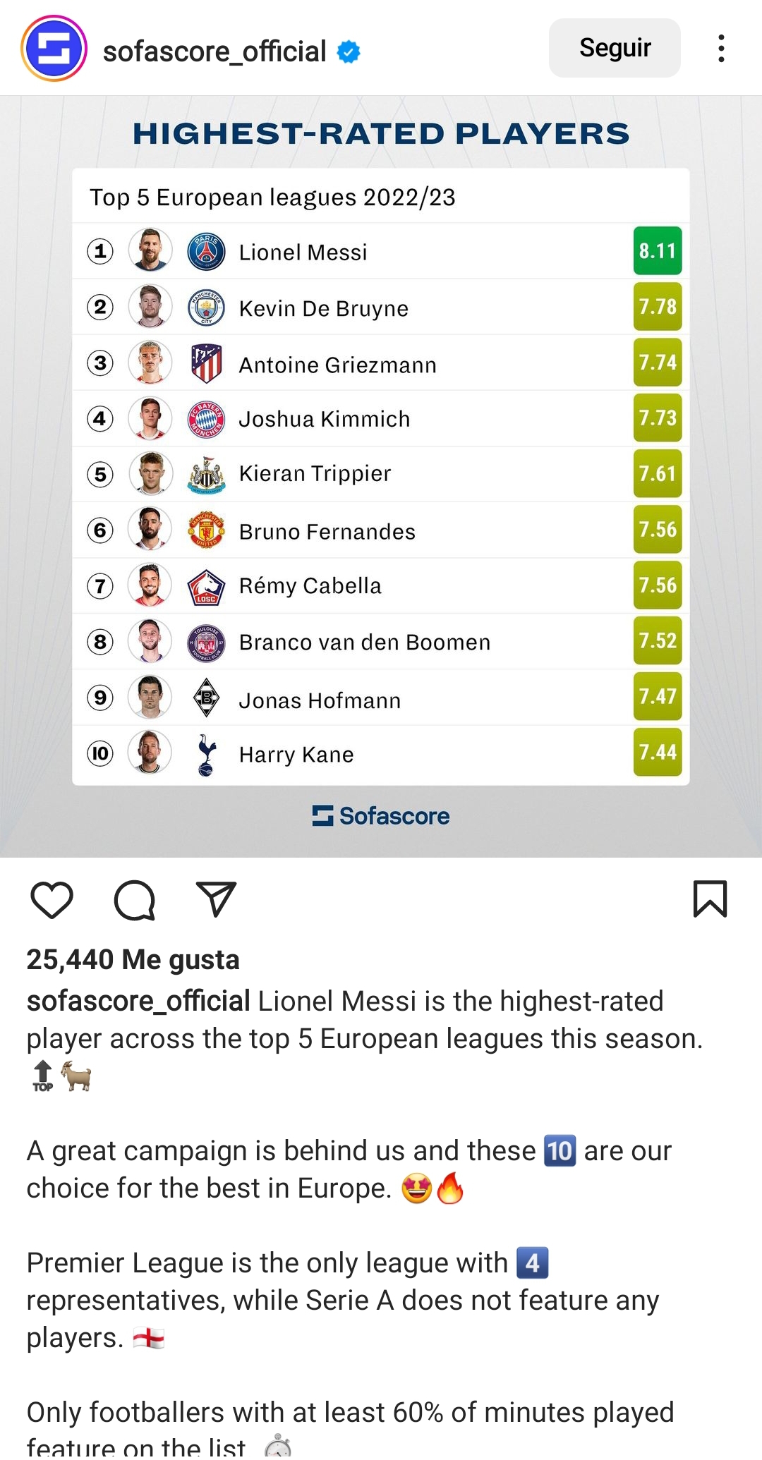View the 25,440 Me gusta likes list
Screen dimensions: 762x1460
click(x=133, y=960)
